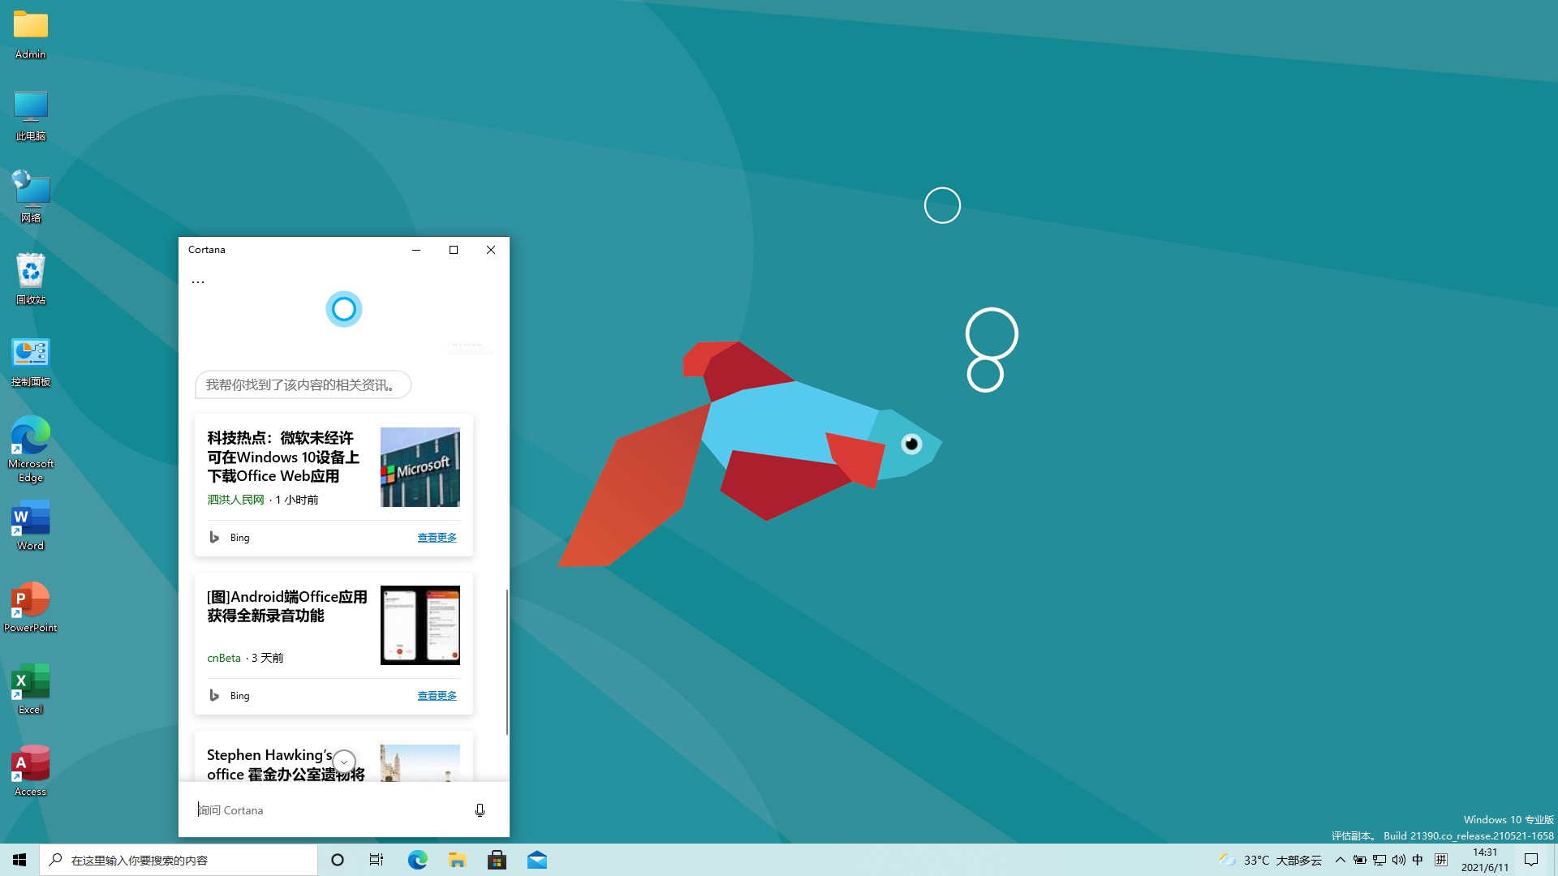Screen dimensions: 1558x876
Task: Open Task View from the taskbar
Action: pos(377,860)
